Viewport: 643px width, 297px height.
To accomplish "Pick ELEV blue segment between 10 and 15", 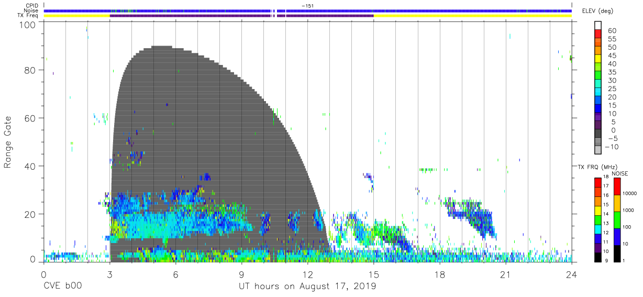I will [x=598, y=109].
